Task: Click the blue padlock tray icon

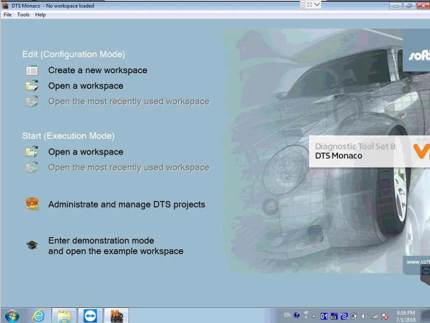Action: (334, 316)
